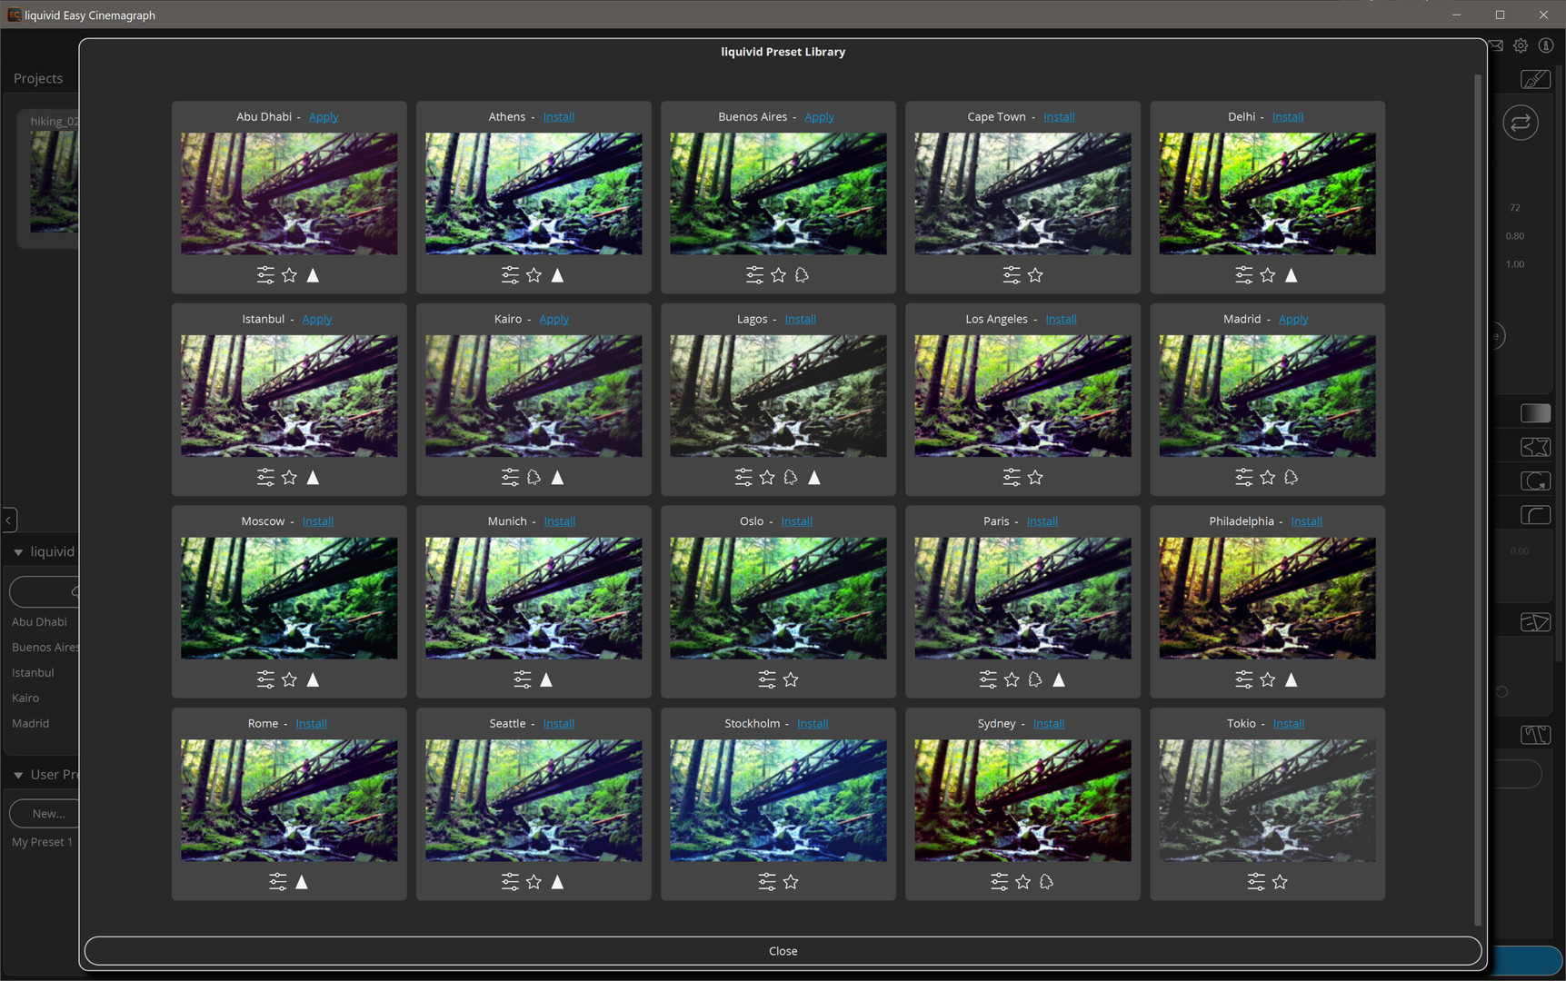Select the Stockholm preview thumbnail
1566x981 pixels.
[778, 800]
